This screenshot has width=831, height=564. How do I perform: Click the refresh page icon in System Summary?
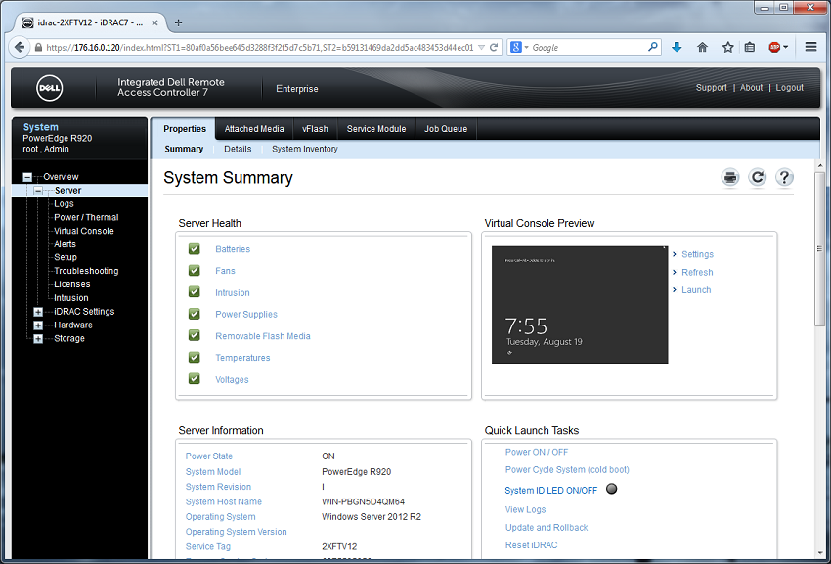click(757, 177)
